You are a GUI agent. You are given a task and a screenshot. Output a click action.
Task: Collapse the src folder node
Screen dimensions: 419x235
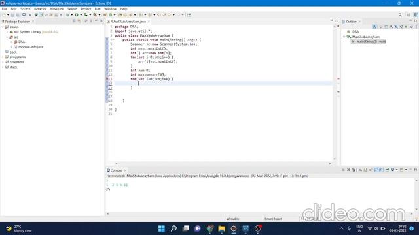pos(7,37)
